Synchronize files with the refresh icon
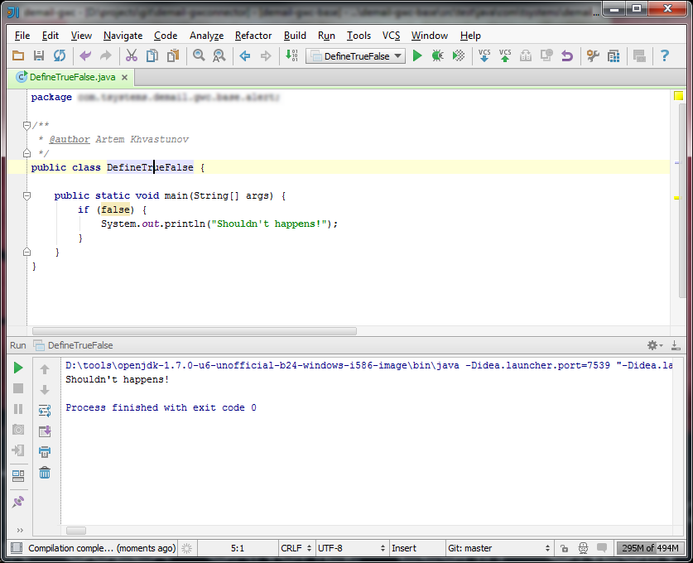This screenshot has height=563, width=693. (60, 55)
